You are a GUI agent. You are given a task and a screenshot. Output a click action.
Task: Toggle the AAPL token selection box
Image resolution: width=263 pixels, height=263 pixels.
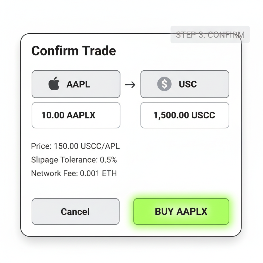(x=76, y=84)
